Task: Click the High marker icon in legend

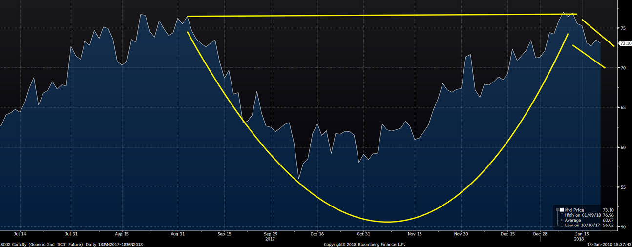Action: pos(561,215)
